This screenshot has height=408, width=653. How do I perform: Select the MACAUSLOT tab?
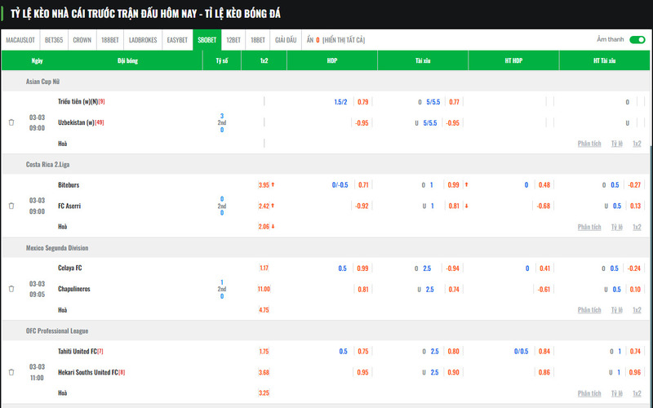[19, 40]
